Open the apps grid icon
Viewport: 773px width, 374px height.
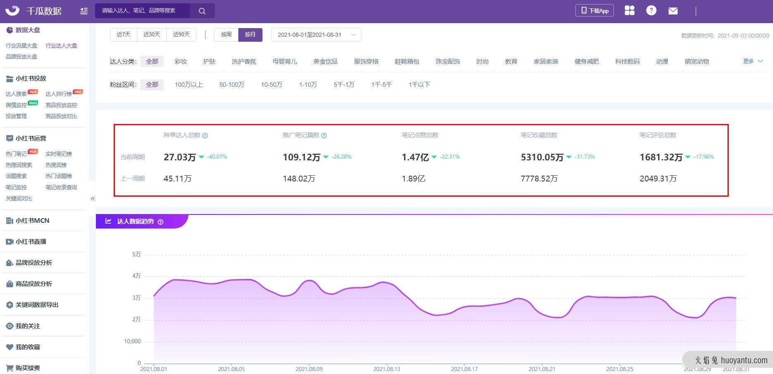click(x=630, y=10)
